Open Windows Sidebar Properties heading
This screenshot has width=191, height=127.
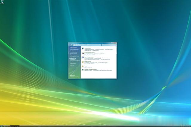point(90,70)
